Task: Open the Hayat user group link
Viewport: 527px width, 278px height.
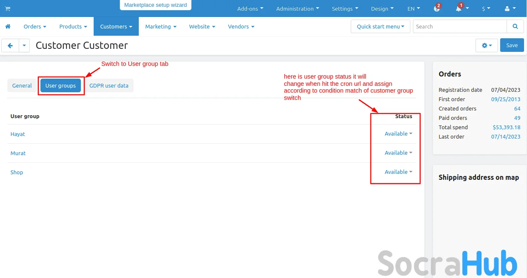Action: tap(18, 134)
